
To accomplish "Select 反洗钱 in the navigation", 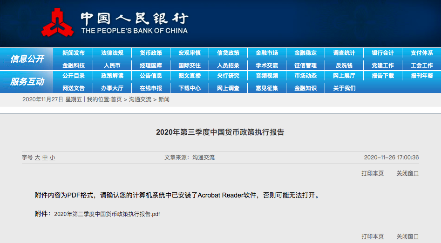I will click(x=344, y=66).
